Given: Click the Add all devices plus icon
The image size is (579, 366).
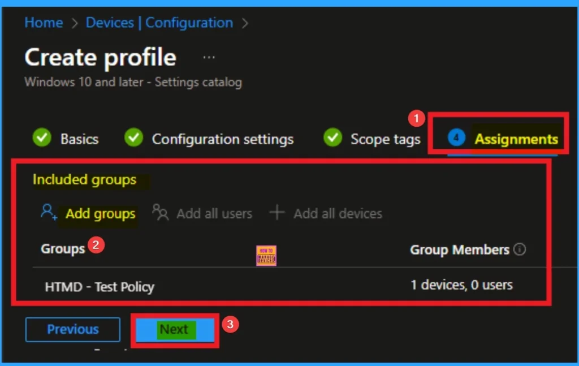Looking at the screenshot, I should [x=277, y=213].
